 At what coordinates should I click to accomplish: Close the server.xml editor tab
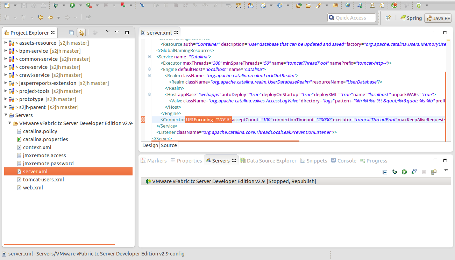point(176,32)
